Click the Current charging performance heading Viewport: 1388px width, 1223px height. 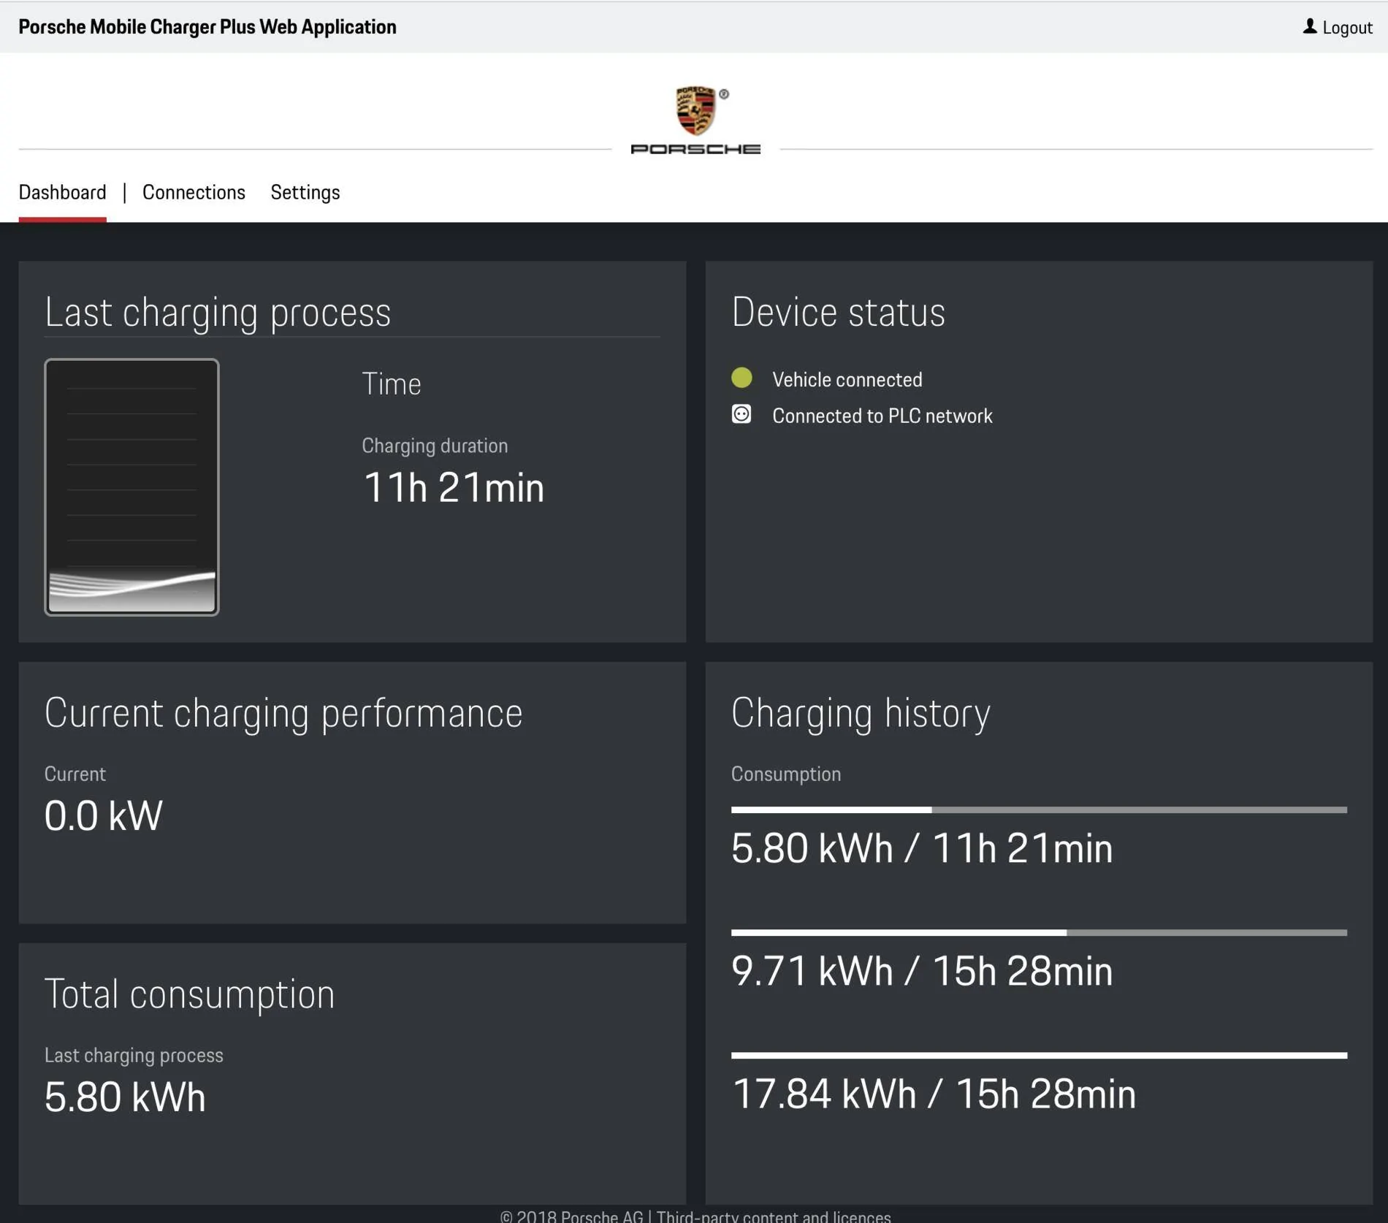pyautogui.click(x=283, y=713)
